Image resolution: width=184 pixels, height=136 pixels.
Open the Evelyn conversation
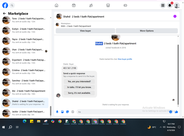[25, 31]
